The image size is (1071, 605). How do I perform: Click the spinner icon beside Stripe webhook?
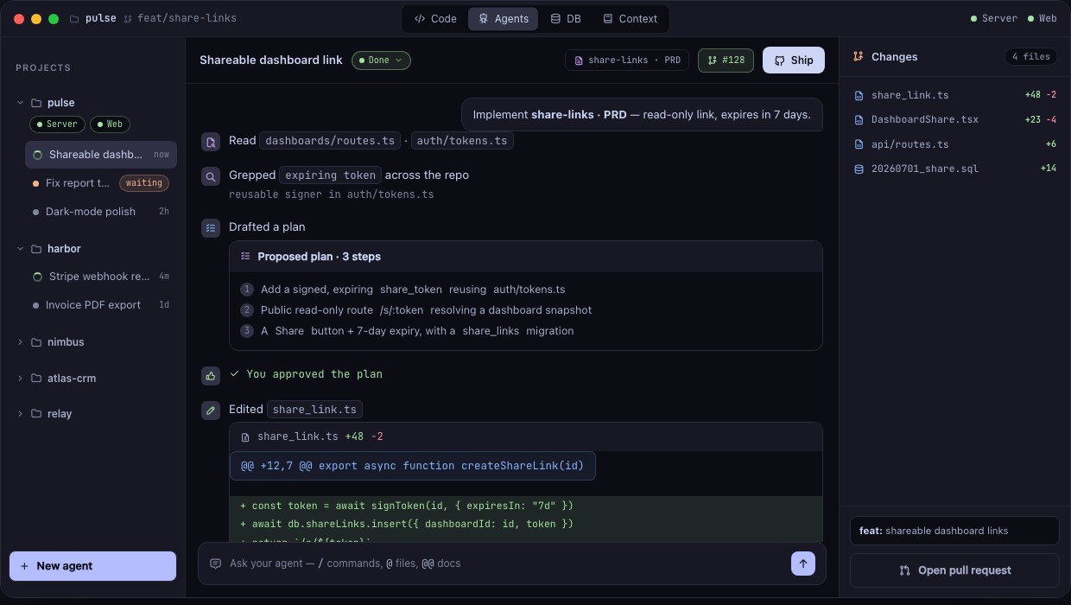[37, 277]
